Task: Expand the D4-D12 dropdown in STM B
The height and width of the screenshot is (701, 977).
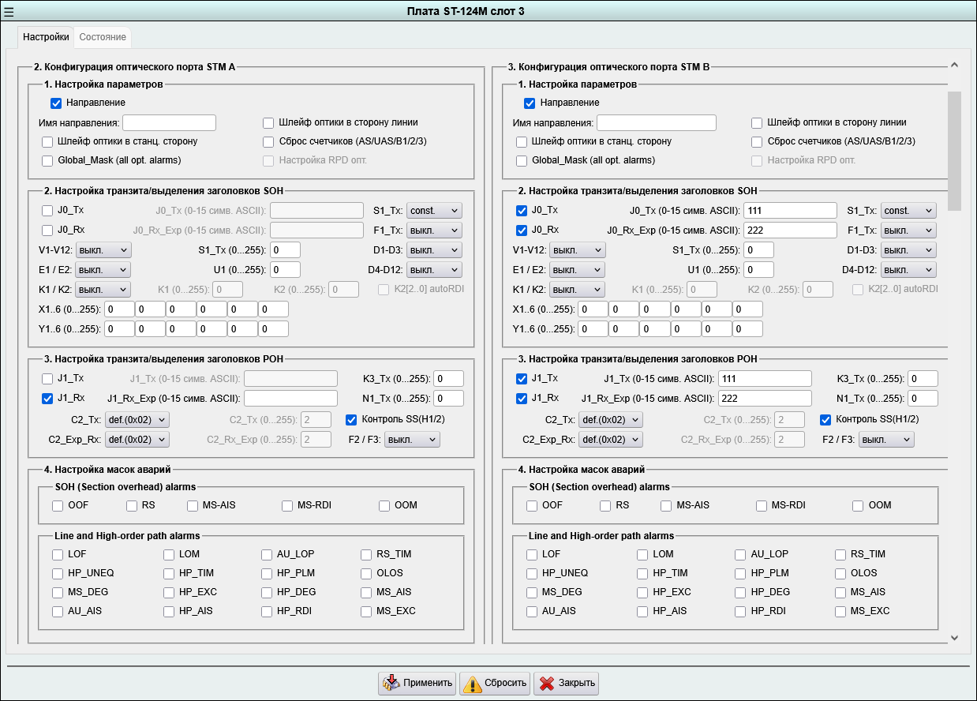Action: (x=908, y=270)
